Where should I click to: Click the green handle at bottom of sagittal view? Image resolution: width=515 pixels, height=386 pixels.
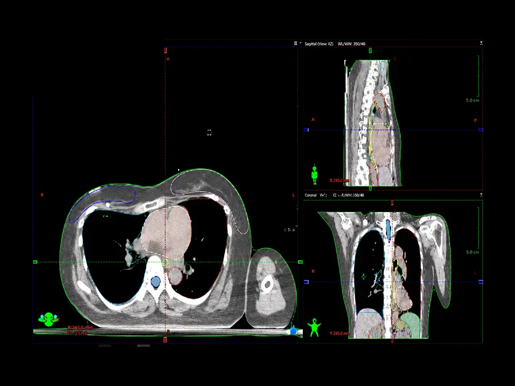click(x=370, y=188)
